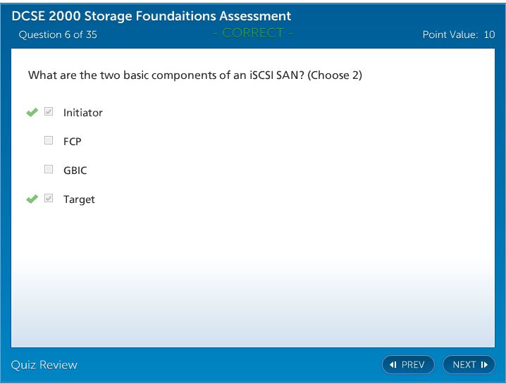The image size is (506, 384).
Task: Click the back arrow icon in PREV
Action: pos(393,365)
